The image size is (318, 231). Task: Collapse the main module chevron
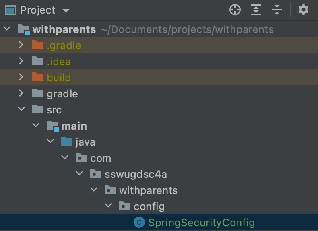pyautogui.click(x=36, y=125)
